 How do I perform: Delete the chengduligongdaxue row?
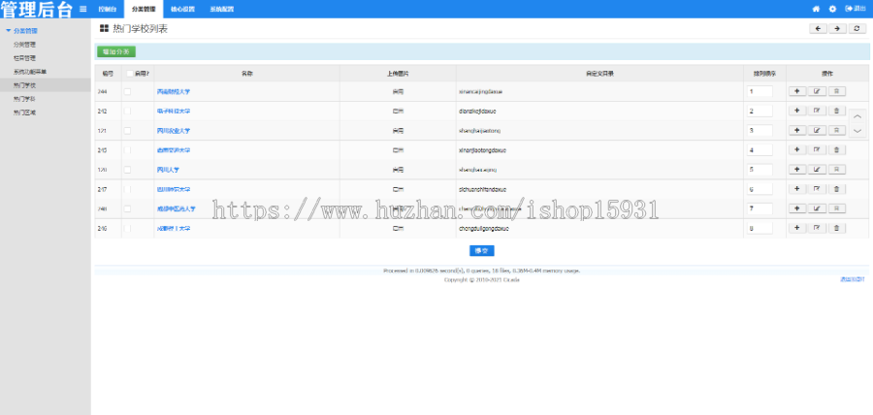click(836, 228)
